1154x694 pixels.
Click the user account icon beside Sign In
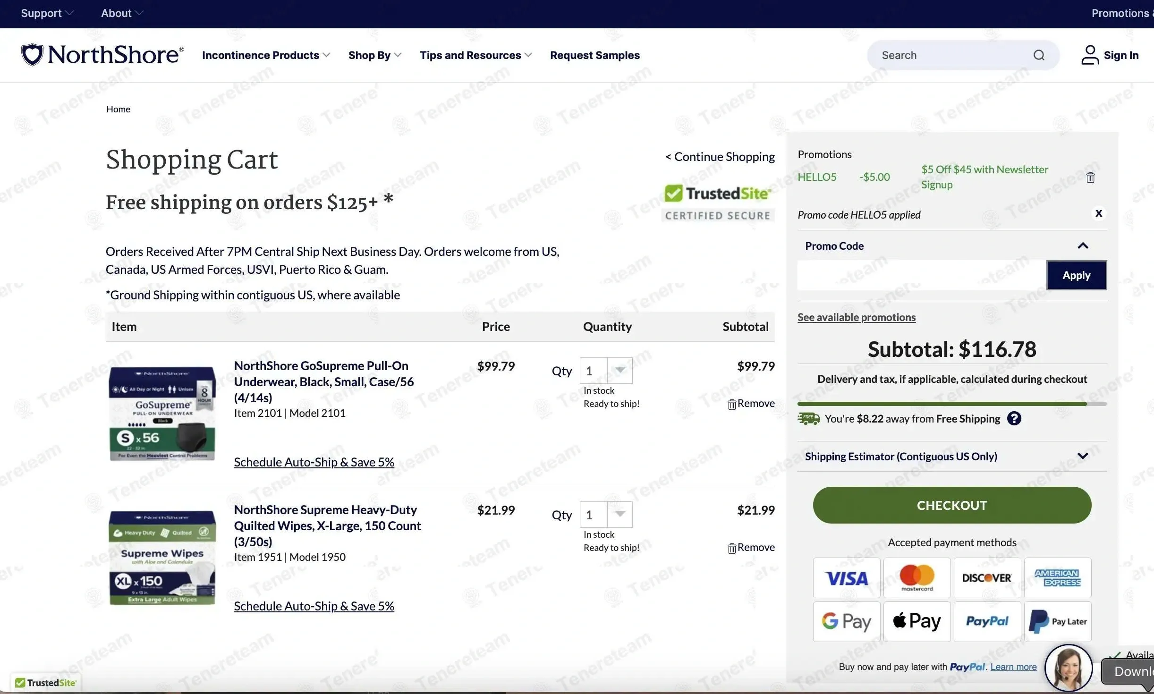(1089, 55)
